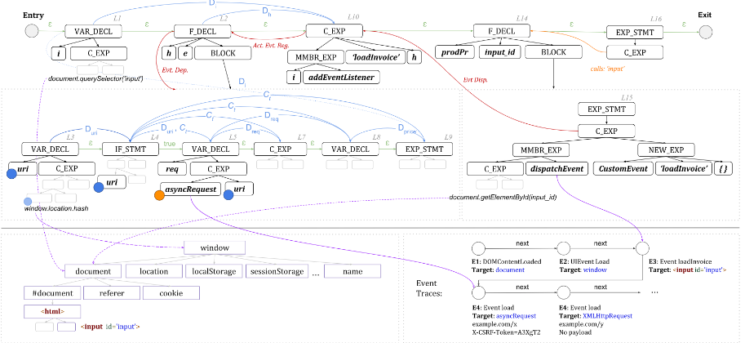Click the sessionStorage node
This screenshot has height=343, width=745.
[276, 270]
